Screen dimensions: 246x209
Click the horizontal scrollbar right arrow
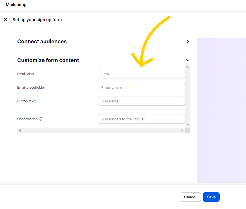click(182, 130)
